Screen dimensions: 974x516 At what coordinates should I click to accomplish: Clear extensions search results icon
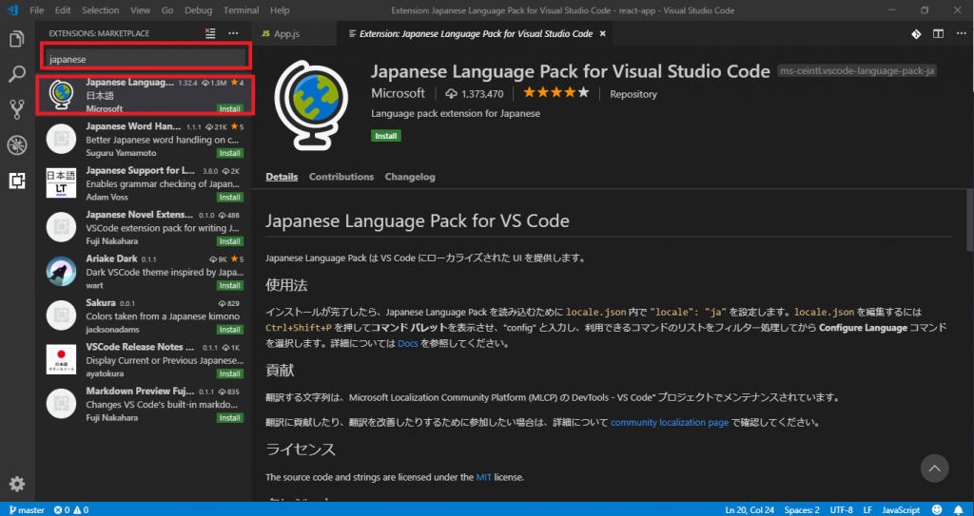210,33
